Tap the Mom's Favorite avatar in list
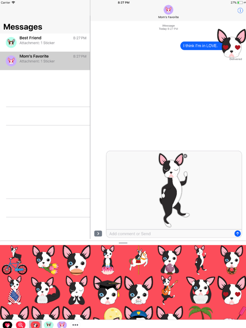Image resolution: width=246 pixels, height=328 pixels. [x=11, y=61]
